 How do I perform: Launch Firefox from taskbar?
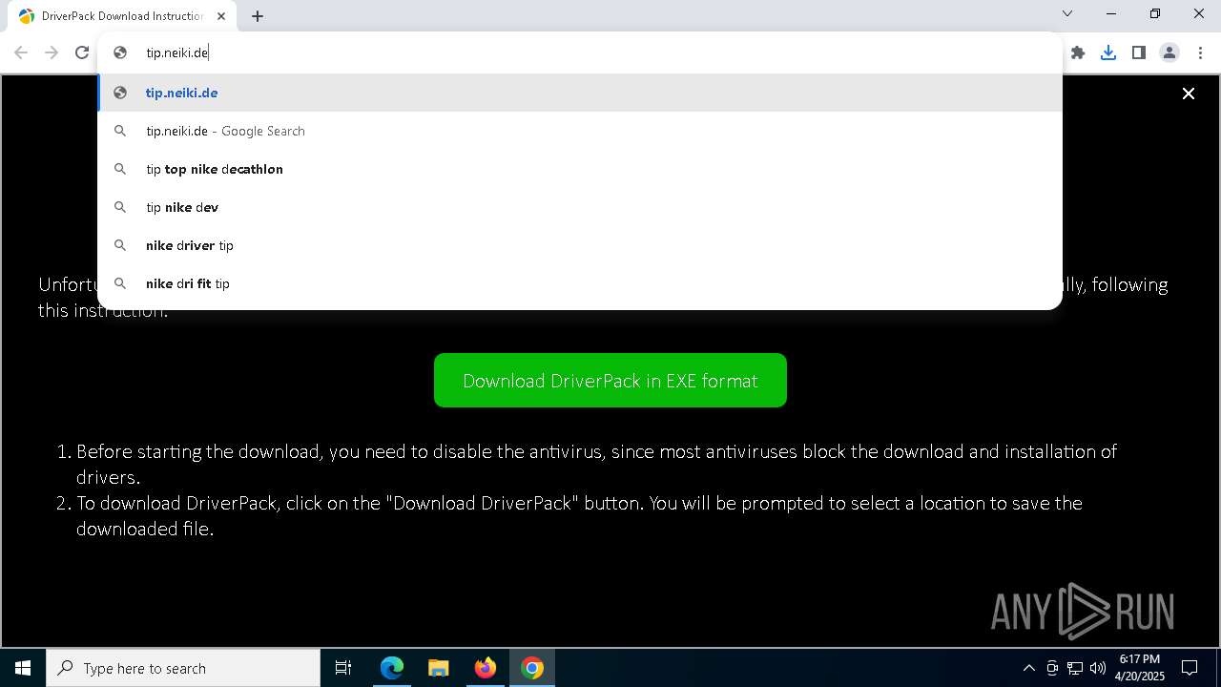(x=486, y=668)
